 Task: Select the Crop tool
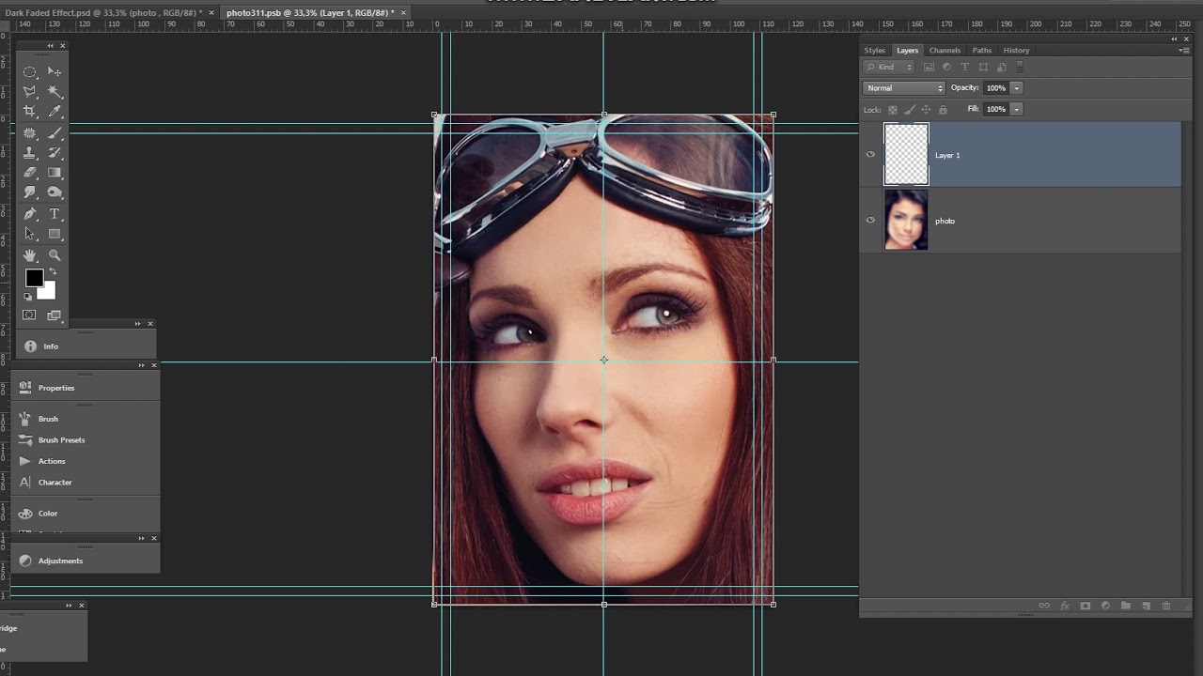click(x=30, y=112)
